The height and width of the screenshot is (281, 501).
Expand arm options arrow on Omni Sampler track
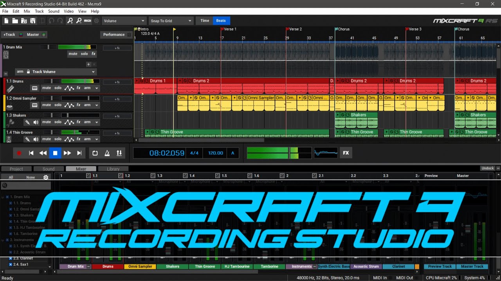(x=96, y=105)
